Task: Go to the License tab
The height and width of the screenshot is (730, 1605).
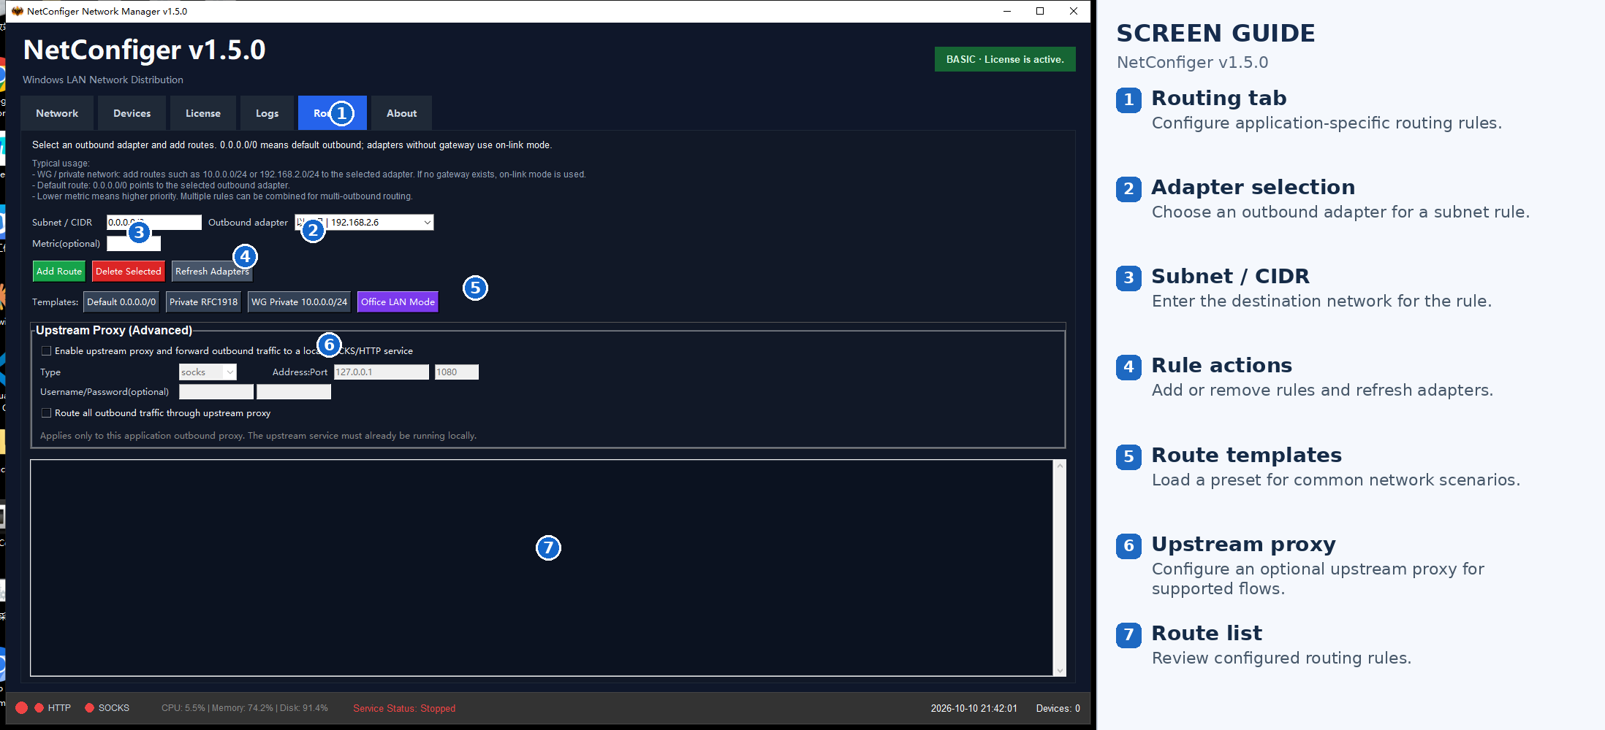Action: point(203,113)
